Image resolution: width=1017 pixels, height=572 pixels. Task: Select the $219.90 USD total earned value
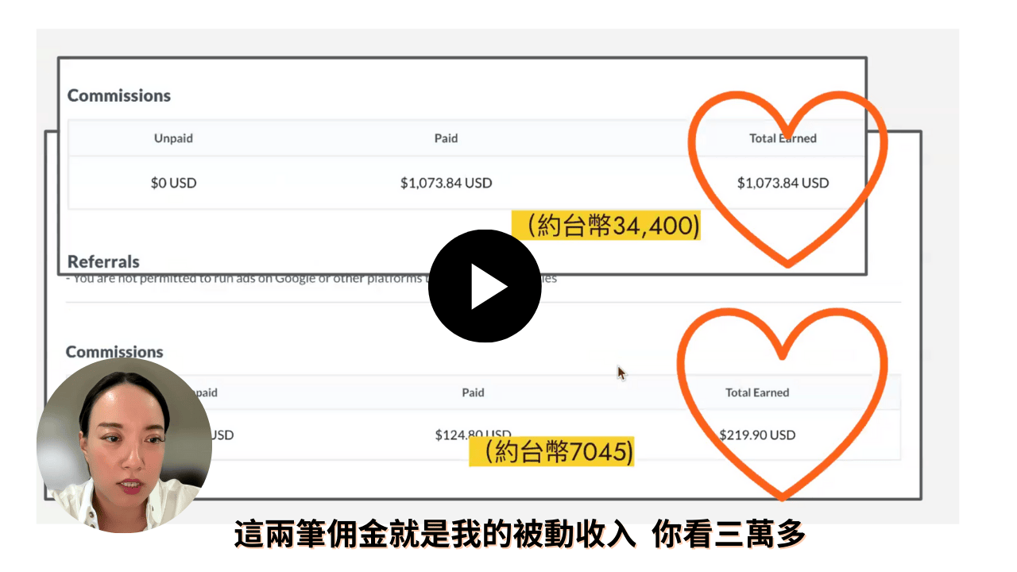click(757, 435)
